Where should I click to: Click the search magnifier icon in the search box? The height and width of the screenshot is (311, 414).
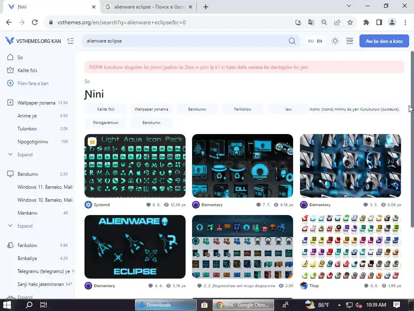point(292,41)
